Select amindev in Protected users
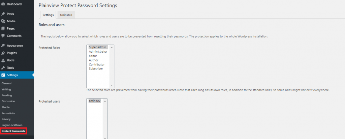345x139 pixels. coord(95,101)
